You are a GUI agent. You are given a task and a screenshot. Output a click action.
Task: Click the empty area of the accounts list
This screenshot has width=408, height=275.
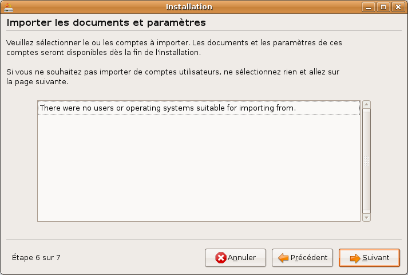(199, 168)
